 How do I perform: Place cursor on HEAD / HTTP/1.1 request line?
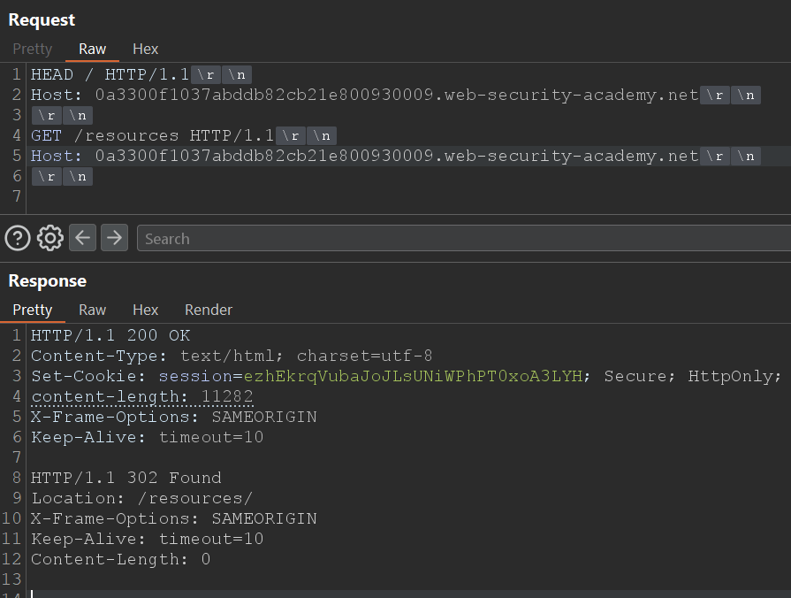(x=110, y=75)
